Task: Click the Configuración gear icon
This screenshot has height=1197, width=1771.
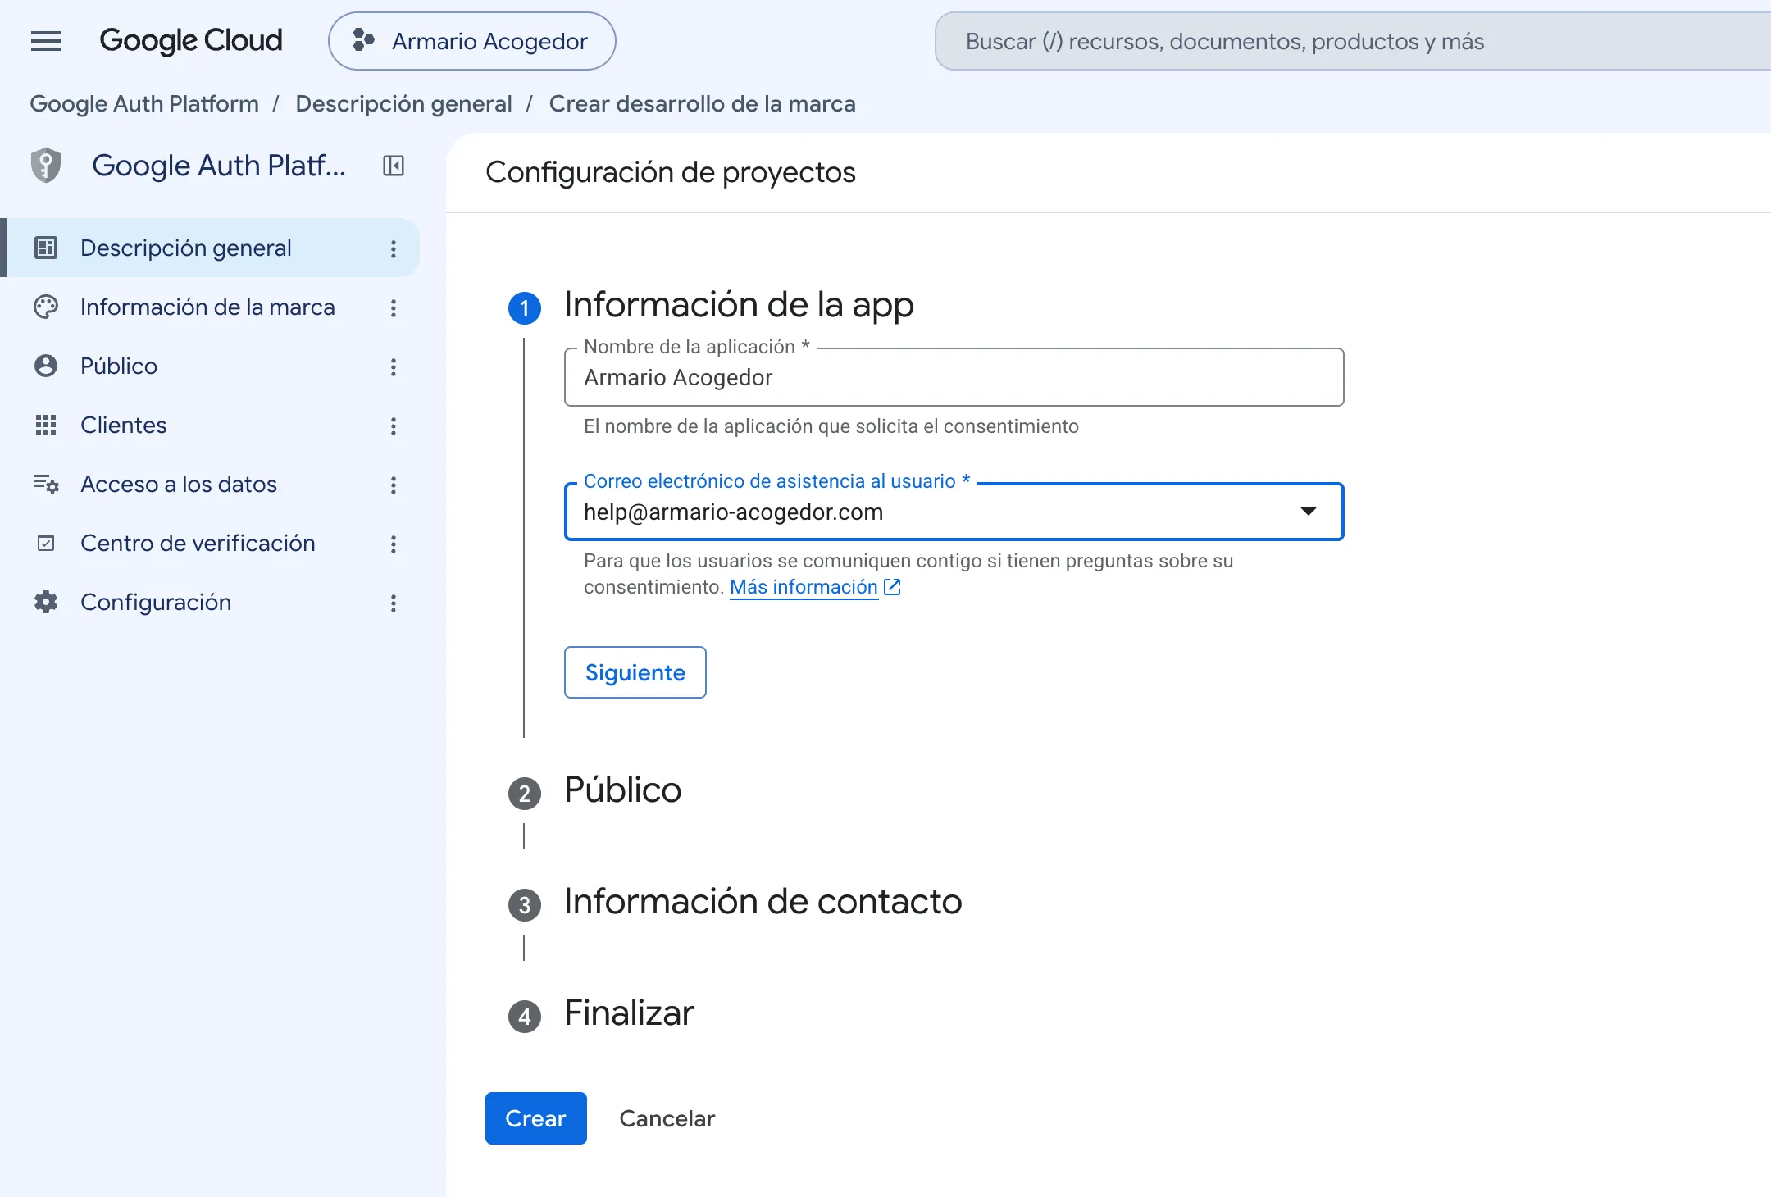Action: pyautogui.click(x=46, y=602)
